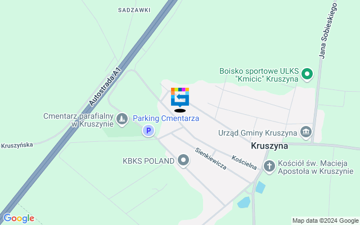The image size is (360, 225).
Task: Click the Map data ©2024 Google text
Action: click(325, 221)
